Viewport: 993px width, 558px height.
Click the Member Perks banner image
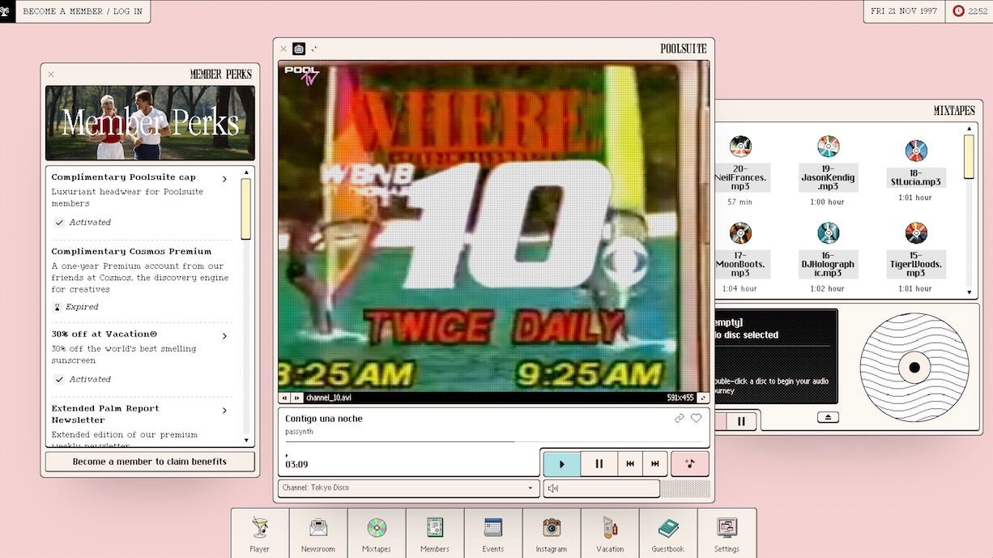[x=150, y=123]
